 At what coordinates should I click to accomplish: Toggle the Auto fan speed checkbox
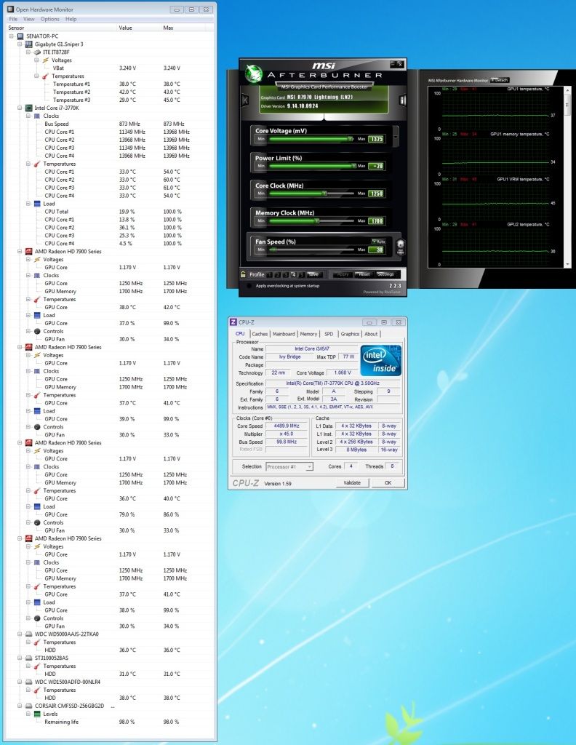(x=378, y=242)
